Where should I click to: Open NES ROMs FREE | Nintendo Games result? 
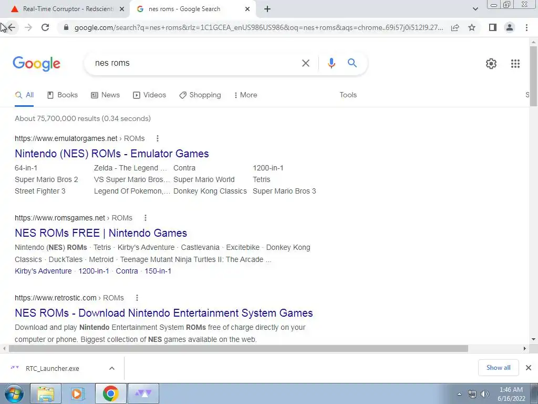(101, 233)
